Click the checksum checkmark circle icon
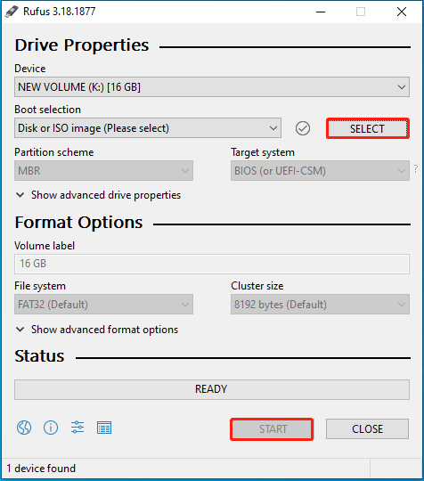The height and width of the screenshot is (481, 424). (x=303, y=128)
